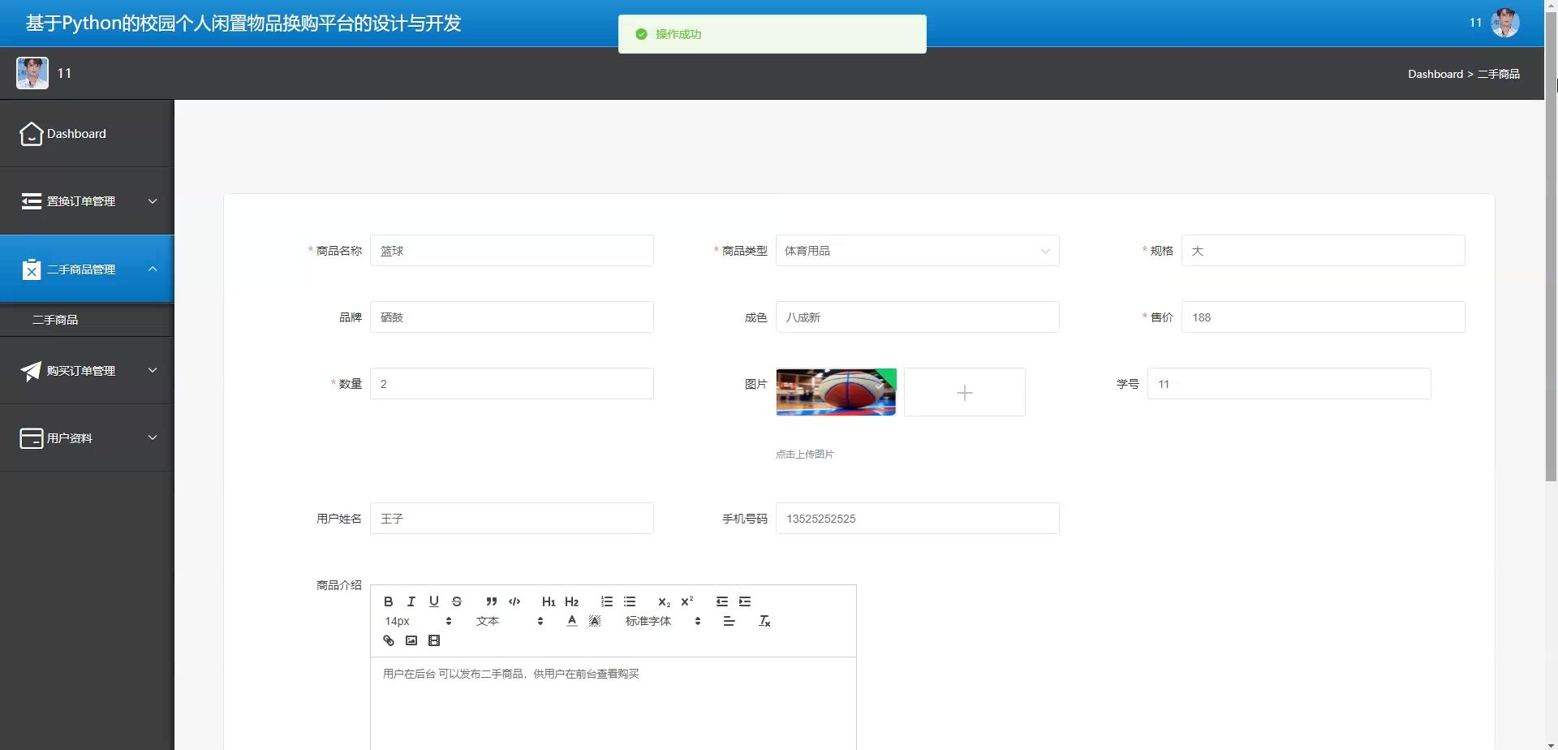Open the text alignment options
Viewport: 1558px width, 750px height.
(729, 621)
